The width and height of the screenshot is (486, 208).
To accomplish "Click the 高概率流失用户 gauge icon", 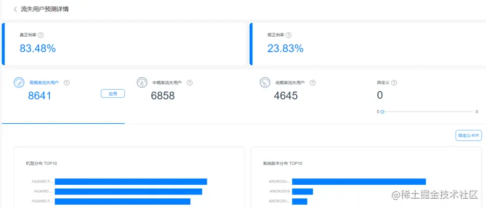I will (19, 83).
